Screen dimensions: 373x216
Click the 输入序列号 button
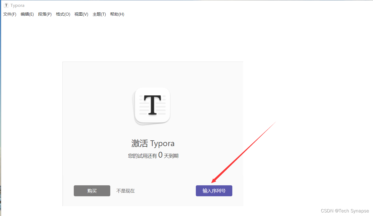coord(214,191)
